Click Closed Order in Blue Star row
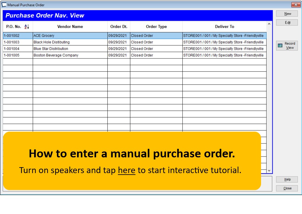302x214 pixels. click(156, 49)
